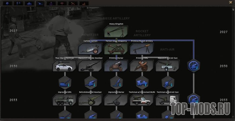235x121 pixels.
Task: Select the Technical w/ Anti-Air Gun truck
Action: click(x=167, y=100)
